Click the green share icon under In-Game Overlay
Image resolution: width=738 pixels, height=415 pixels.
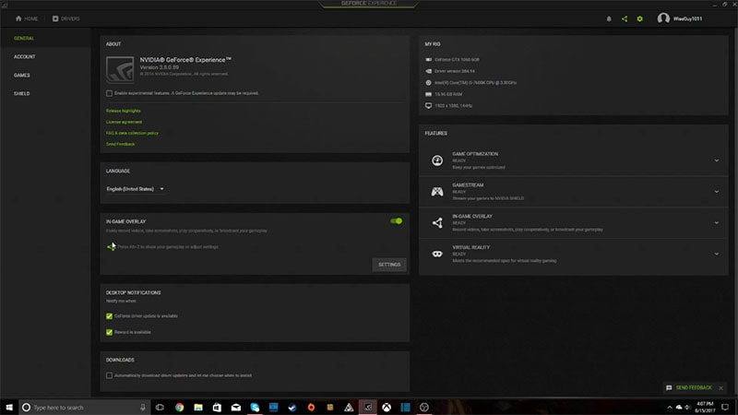point(111,246)
